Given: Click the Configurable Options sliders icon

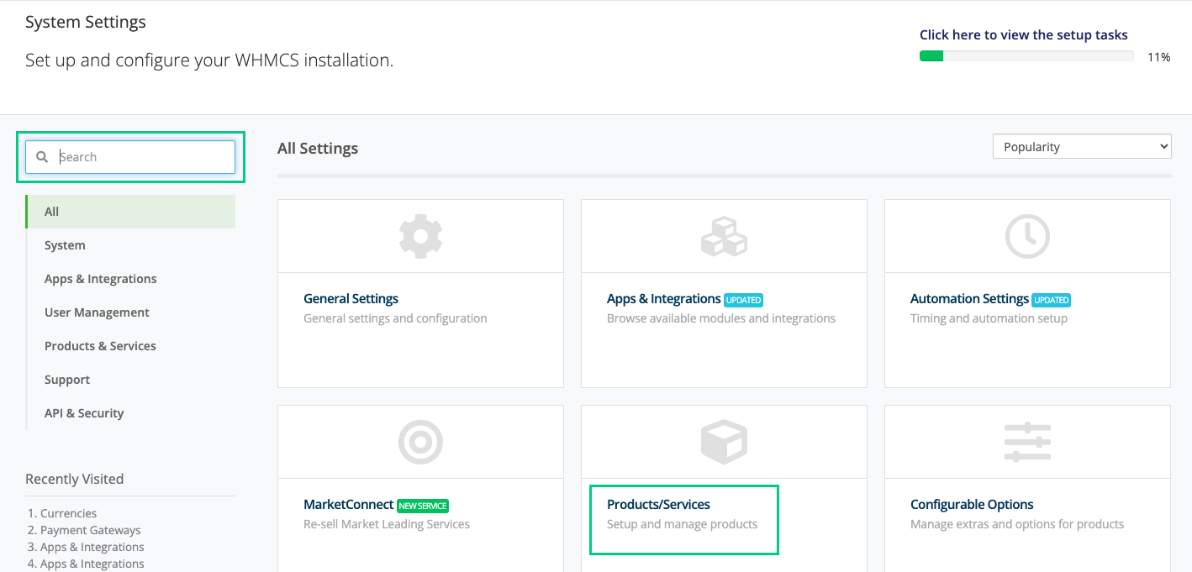Looking at the screenshot, I should coord(1027,443).
